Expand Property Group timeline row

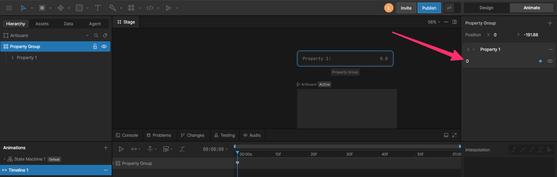[113, 163]
